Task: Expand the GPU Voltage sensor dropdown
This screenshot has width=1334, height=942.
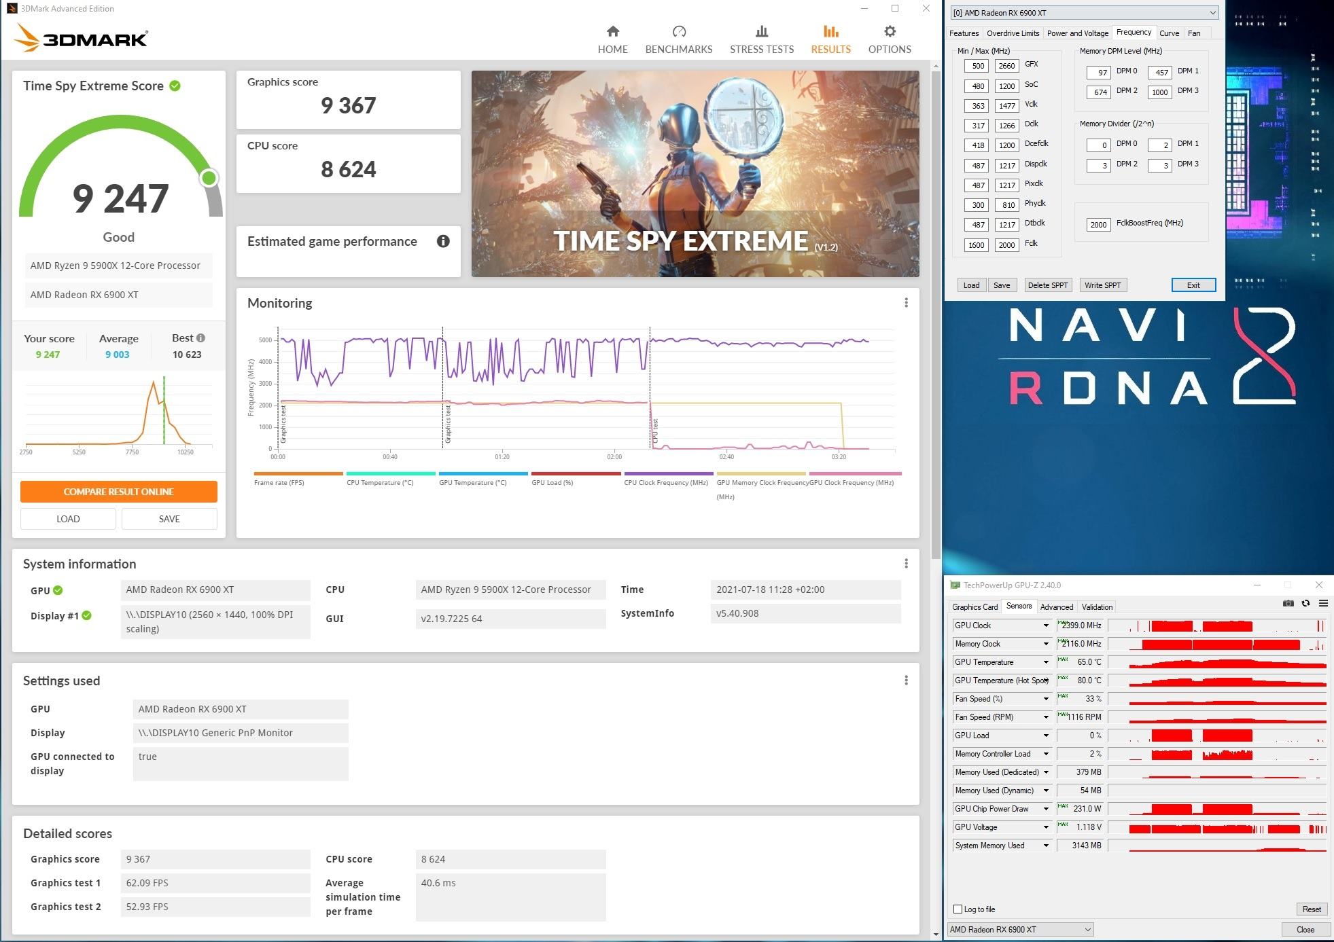Action: pyautogui.click(x=1046, y=827)
